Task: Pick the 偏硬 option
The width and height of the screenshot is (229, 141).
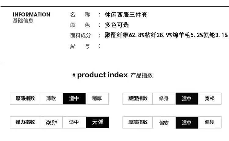Action: (210, 122)
